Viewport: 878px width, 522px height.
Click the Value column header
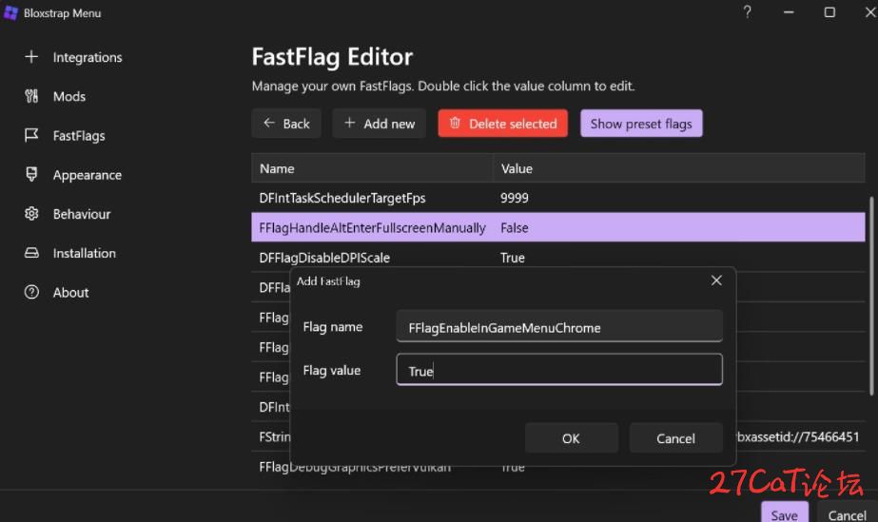(x=678, y=168)
